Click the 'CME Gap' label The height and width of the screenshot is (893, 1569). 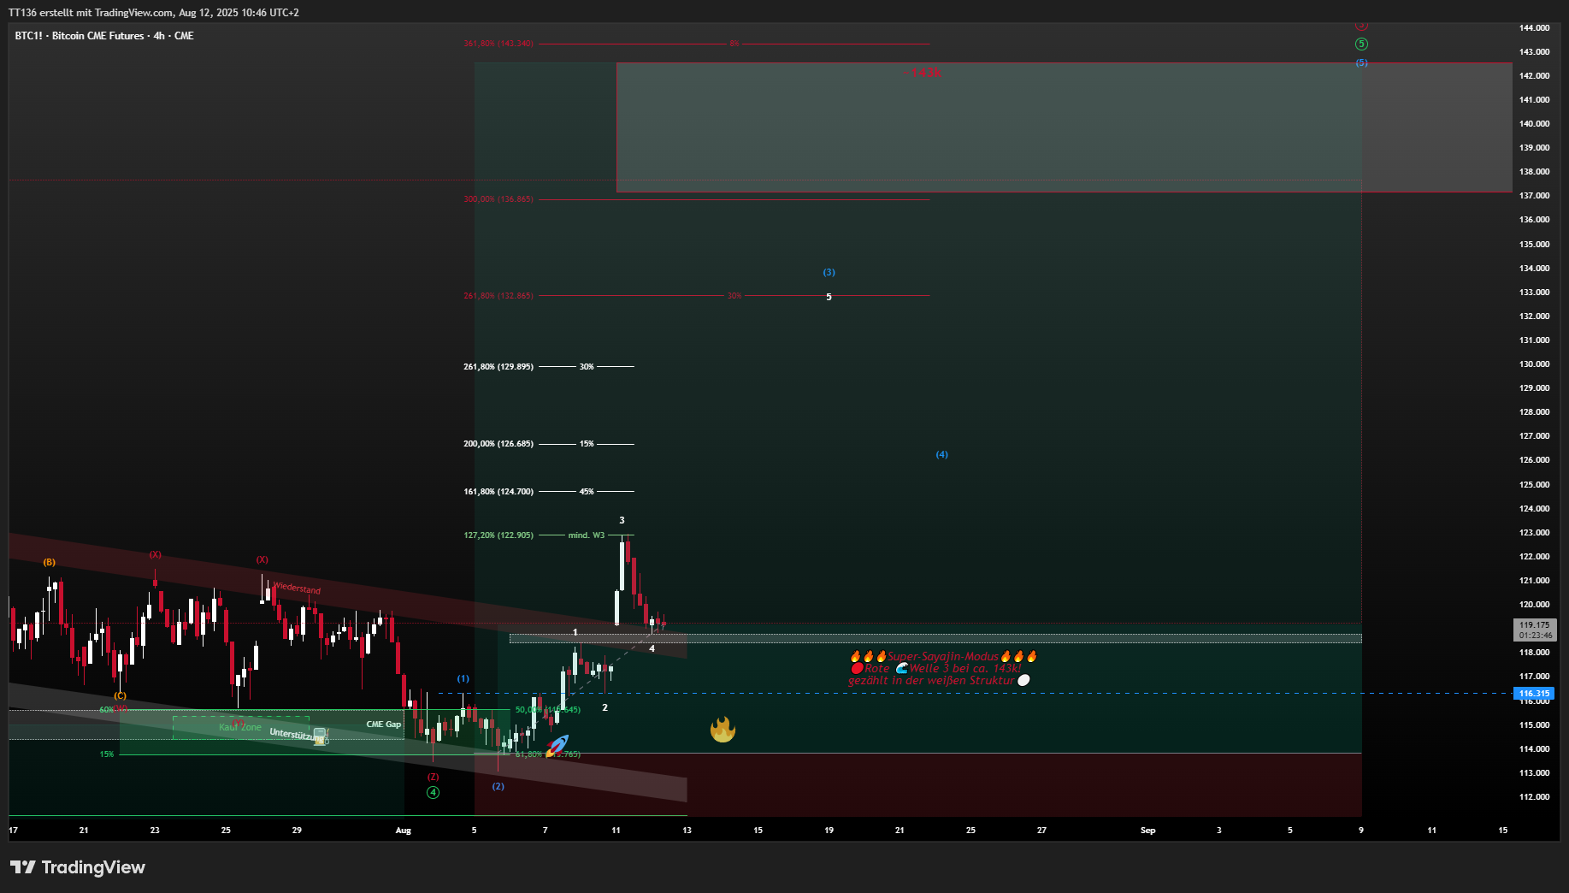tap(384, 724)
